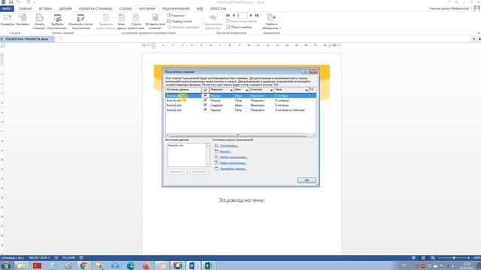Go to the previous merge record
The width and height of the screenshot is (481, 270).
(x=234, y=15)
